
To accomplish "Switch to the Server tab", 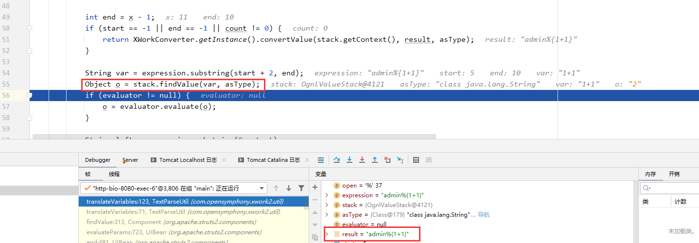I will coord(130,160).
